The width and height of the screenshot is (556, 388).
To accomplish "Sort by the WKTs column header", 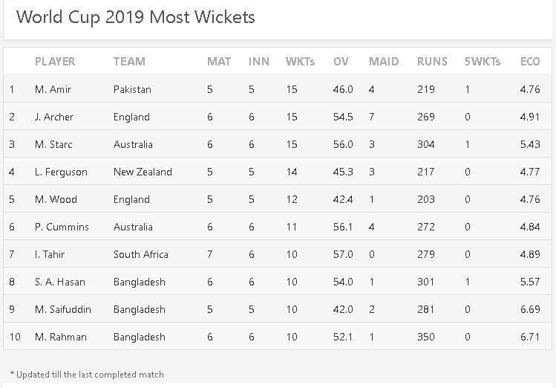I will (x=300, y=62).
